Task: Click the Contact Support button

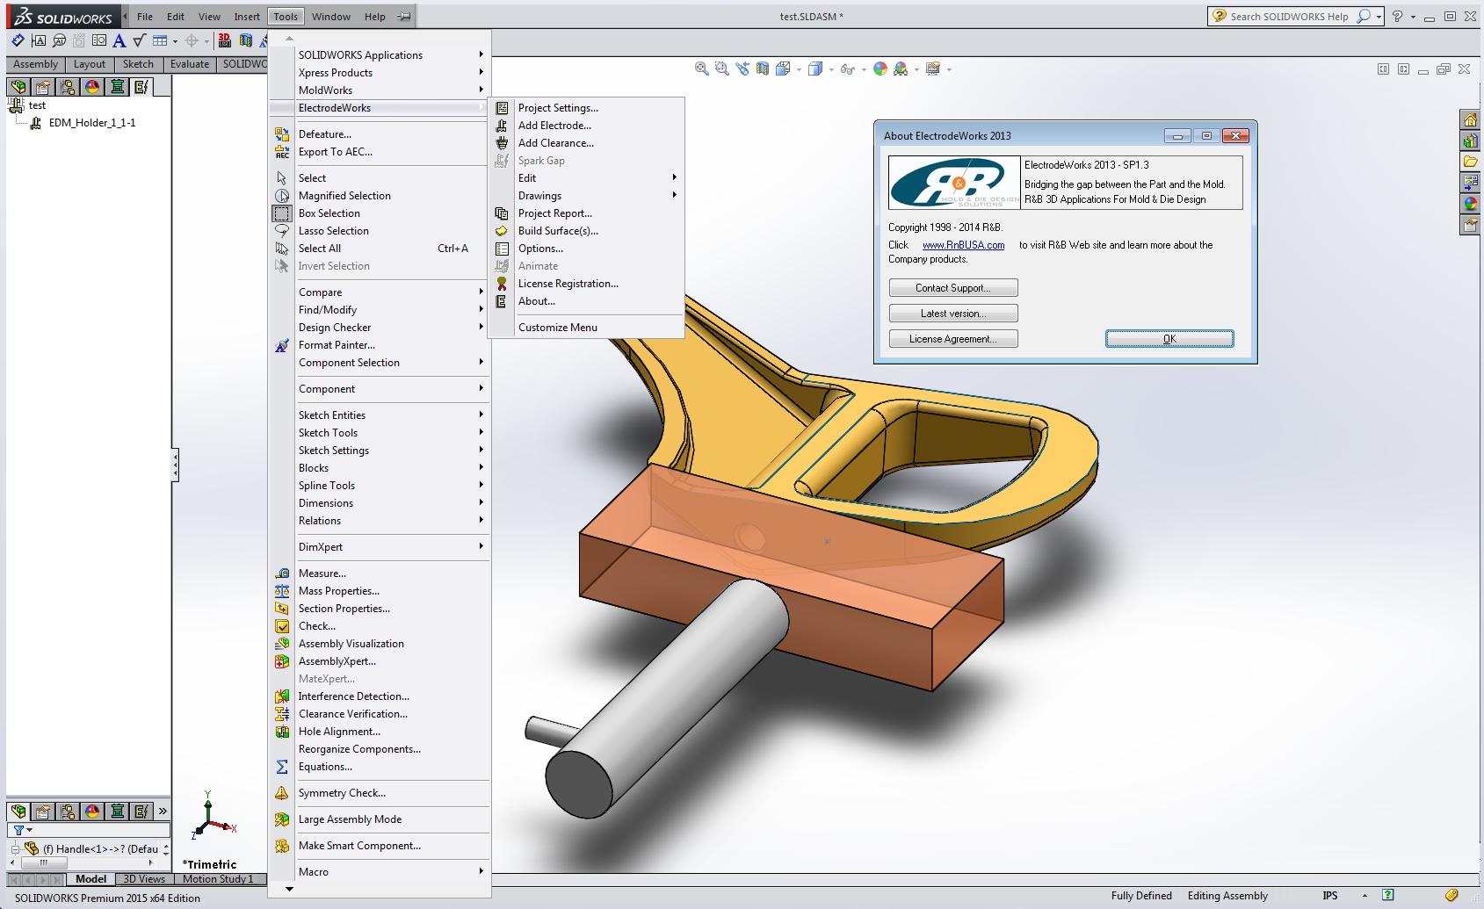Action: 953,288
